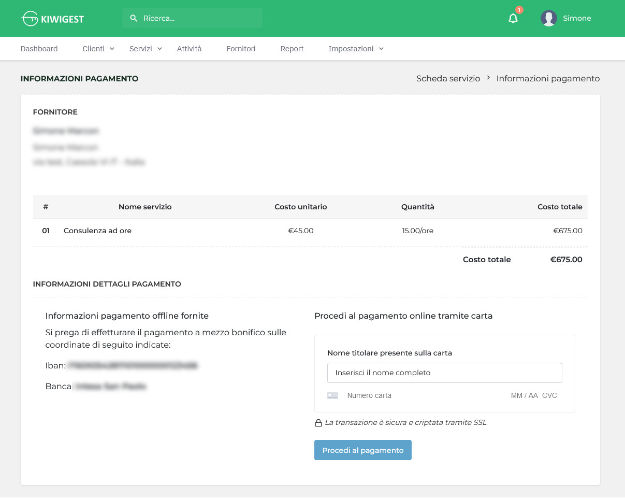The height and width of the screenshot is (499, 625).
Task: Click the Procedi al pagamento button
Action: (x=362, y=450)
